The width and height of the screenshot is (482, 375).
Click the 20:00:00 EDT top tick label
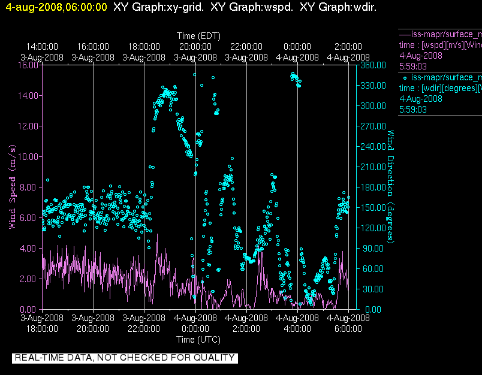pos(195,47)
